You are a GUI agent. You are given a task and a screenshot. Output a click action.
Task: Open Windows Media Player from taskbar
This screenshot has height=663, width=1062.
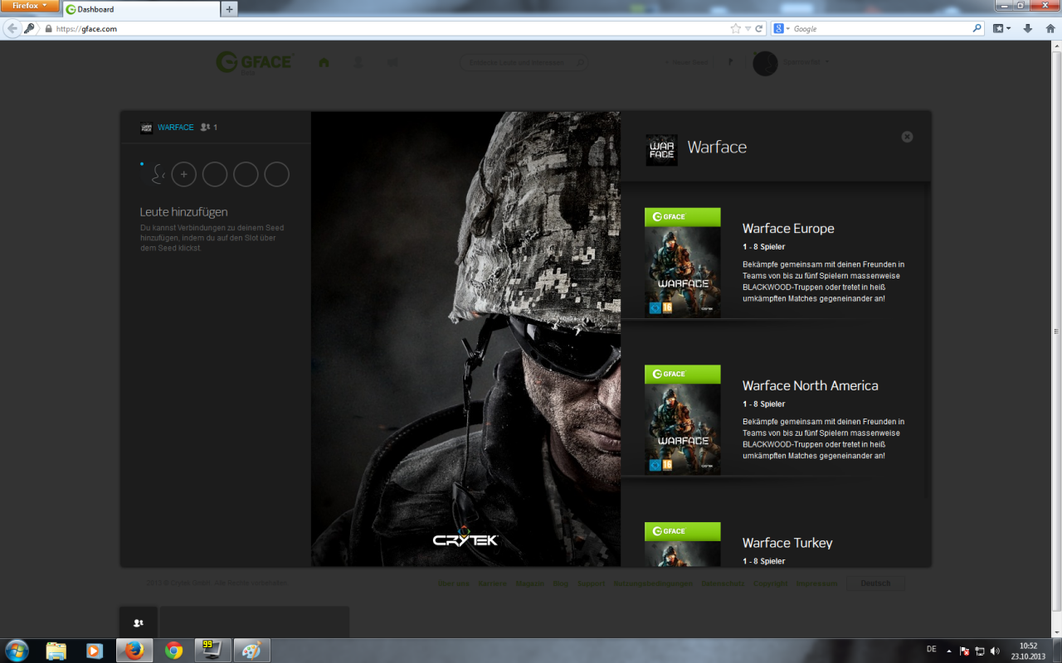coord(94,651)
